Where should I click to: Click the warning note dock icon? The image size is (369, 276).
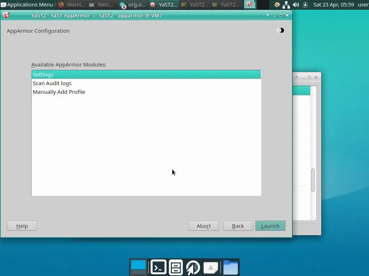210,267
